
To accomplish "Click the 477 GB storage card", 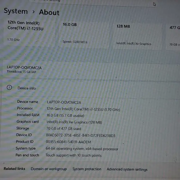I will click(173, 37).
